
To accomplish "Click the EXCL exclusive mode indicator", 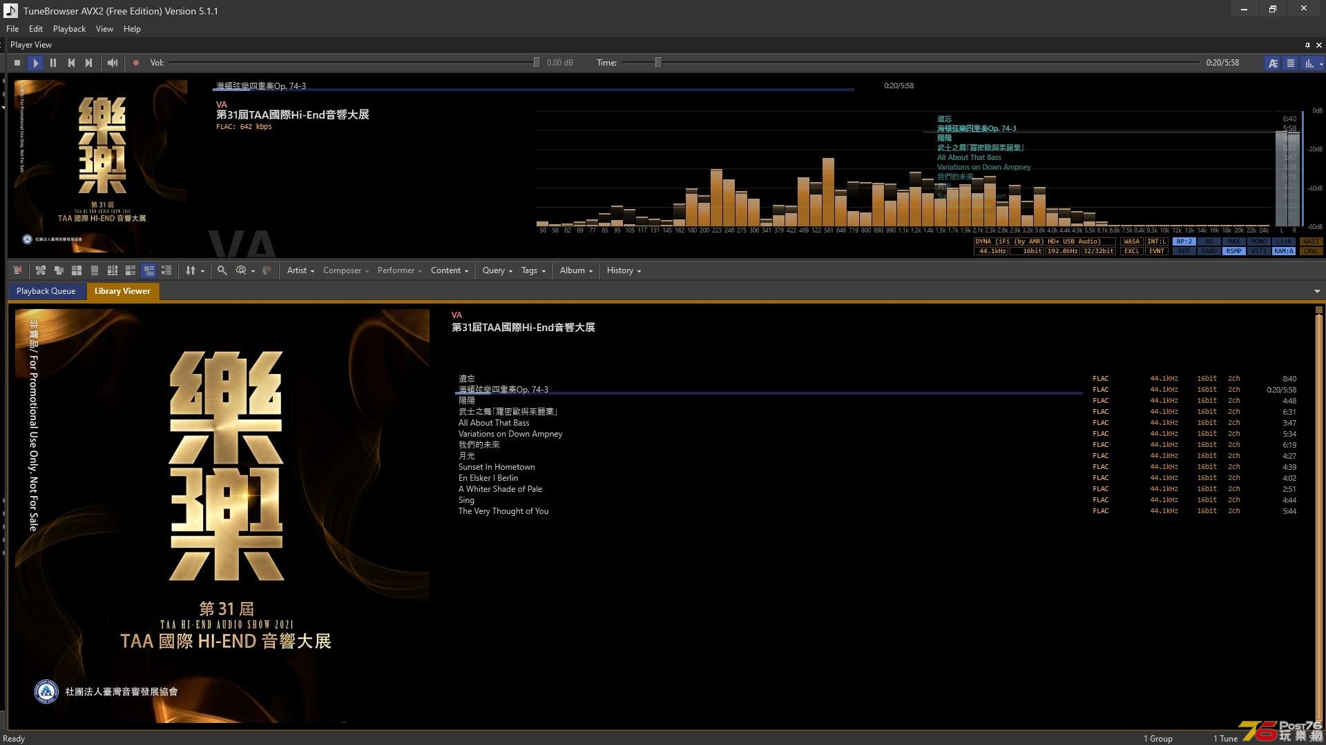I will click(x=1132, y=251).
